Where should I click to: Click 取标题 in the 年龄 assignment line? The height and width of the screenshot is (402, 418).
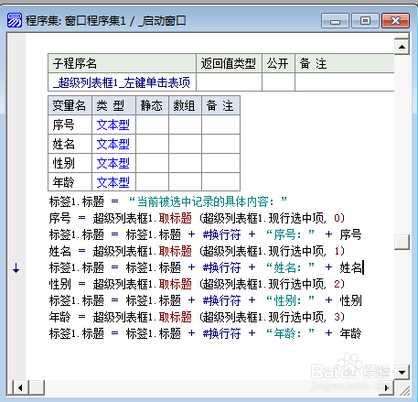click(176, 317)
